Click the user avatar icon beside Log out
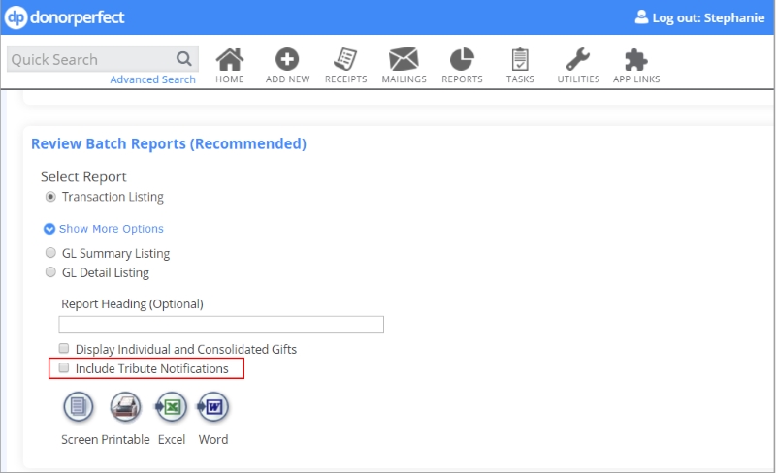 pyautogui.click(x=641, y=17)
